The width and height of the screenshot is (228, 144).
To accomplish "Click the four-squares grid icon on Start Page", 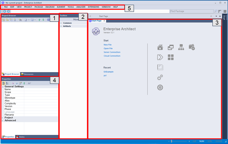I will point(171,57).
